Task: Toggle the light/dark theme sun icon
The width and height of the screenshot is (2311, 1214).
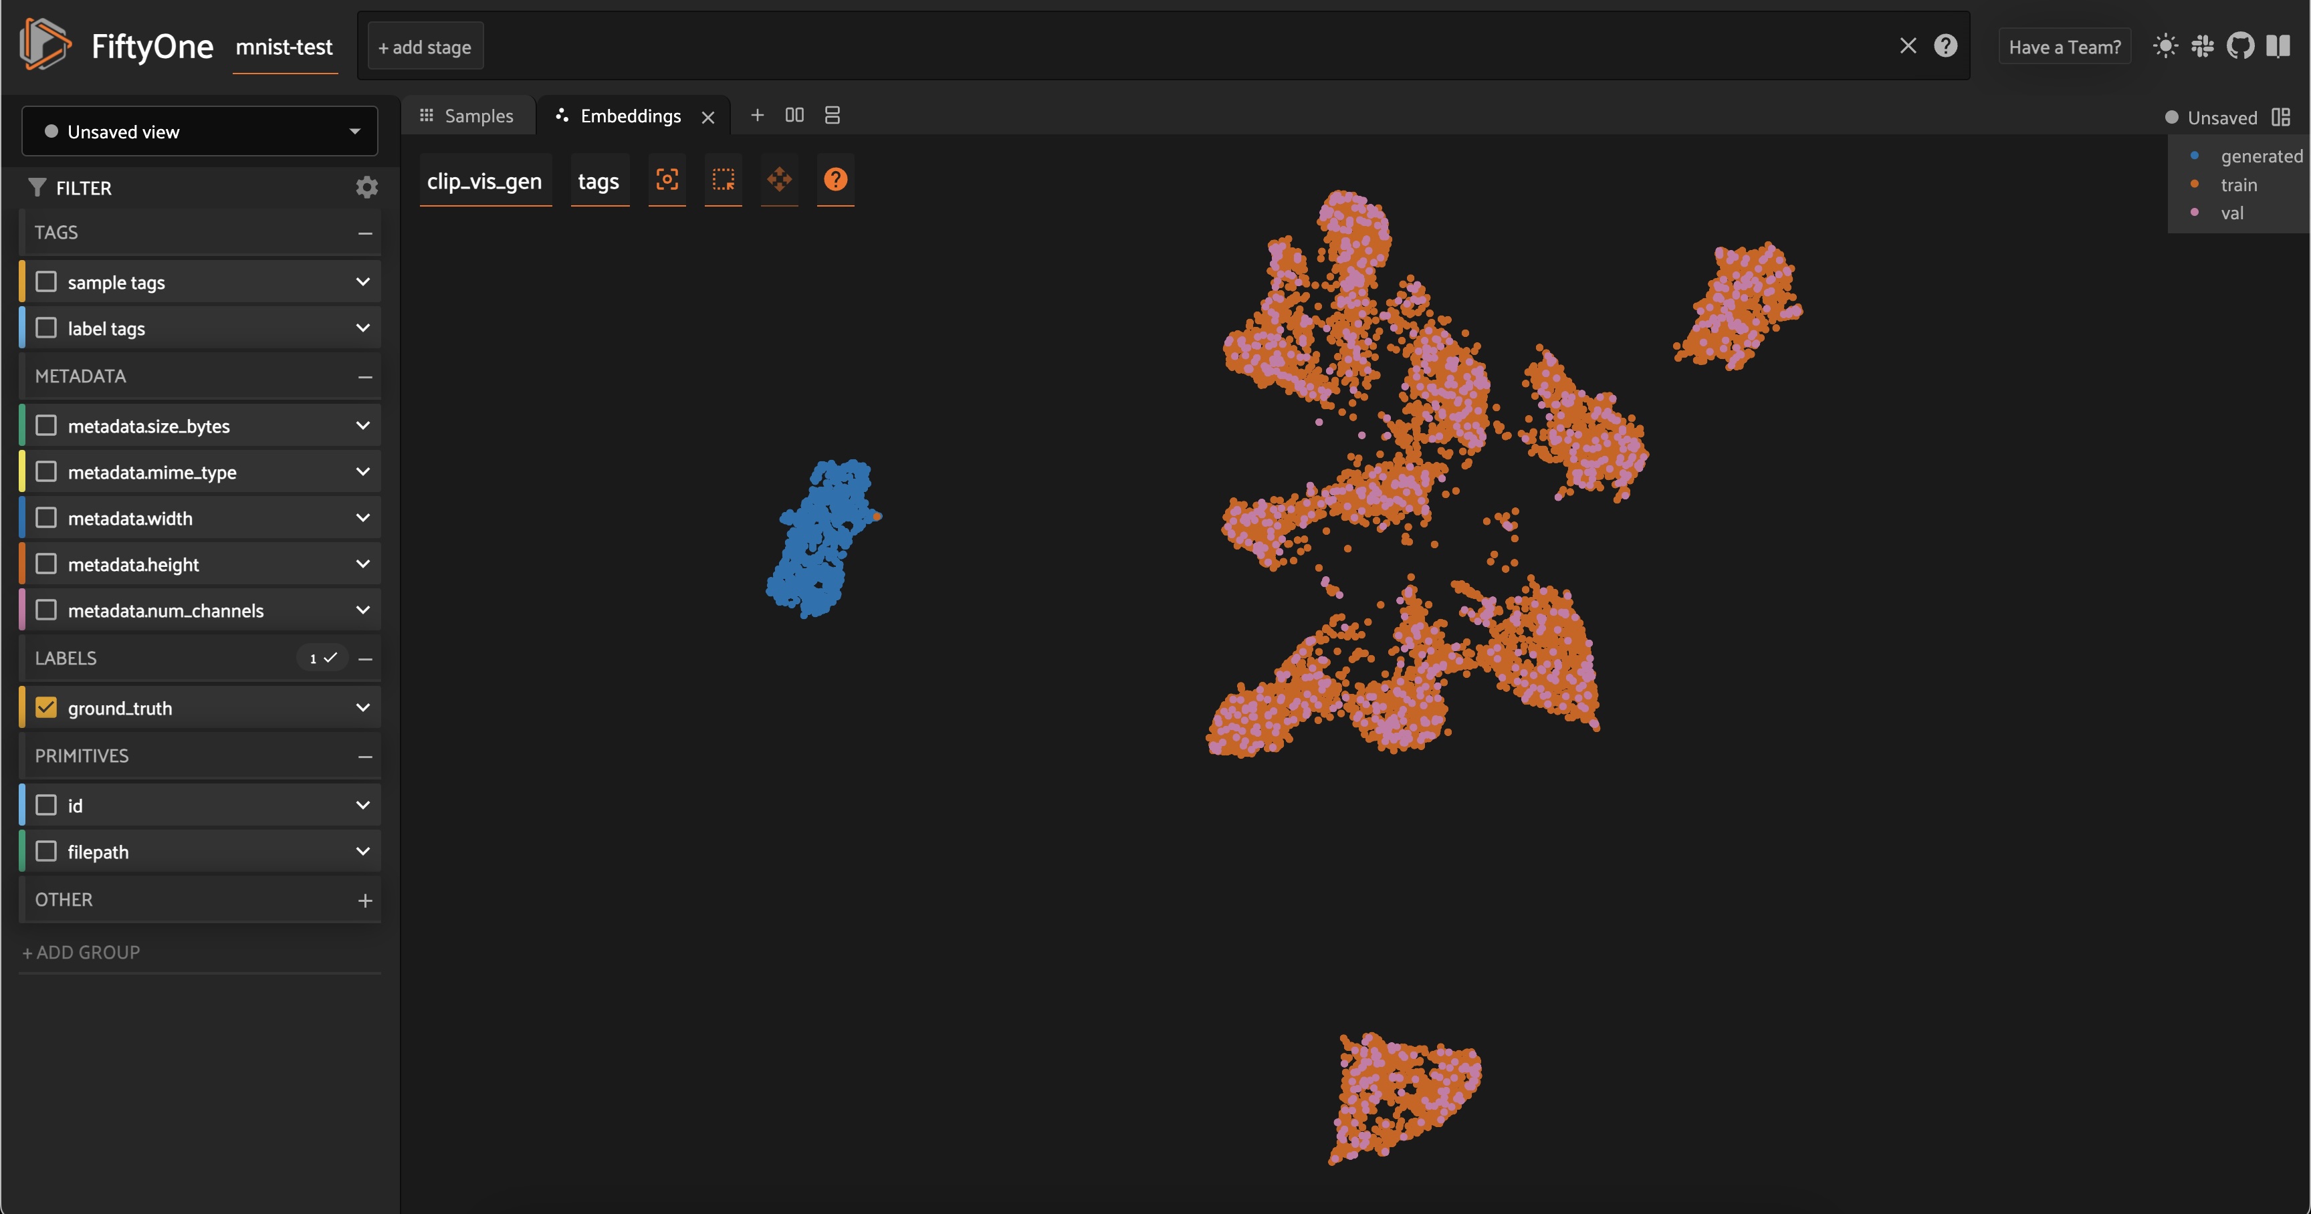Action: pyautogui.click(x=2165, y=45)
